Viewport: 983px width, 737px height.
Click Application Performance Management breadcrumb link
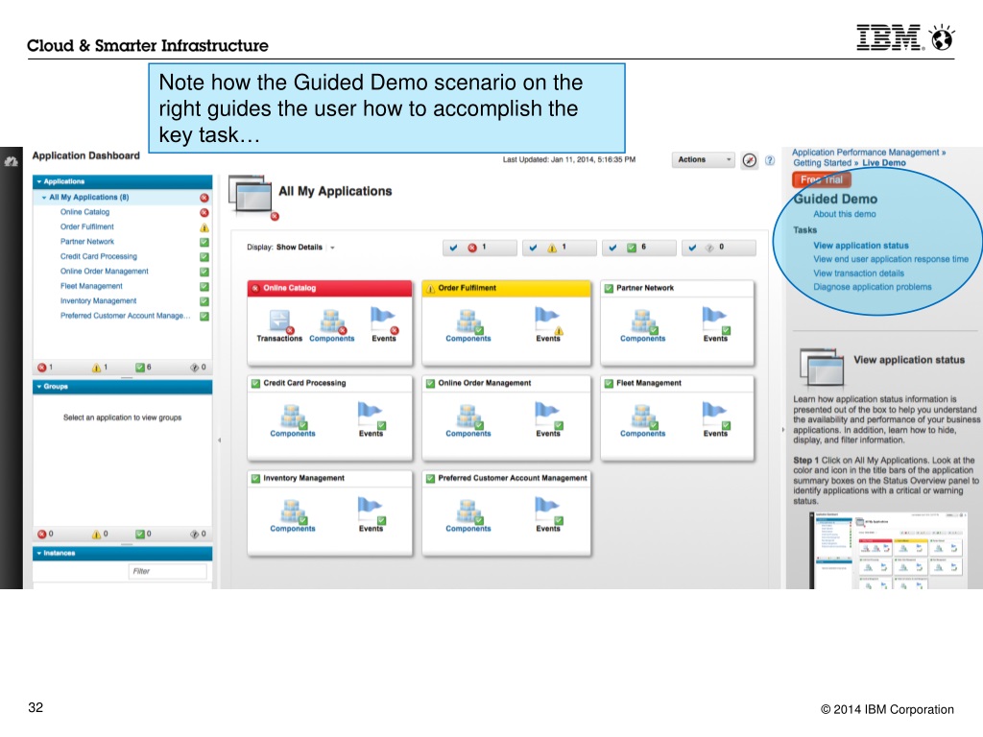click(866, 153)
